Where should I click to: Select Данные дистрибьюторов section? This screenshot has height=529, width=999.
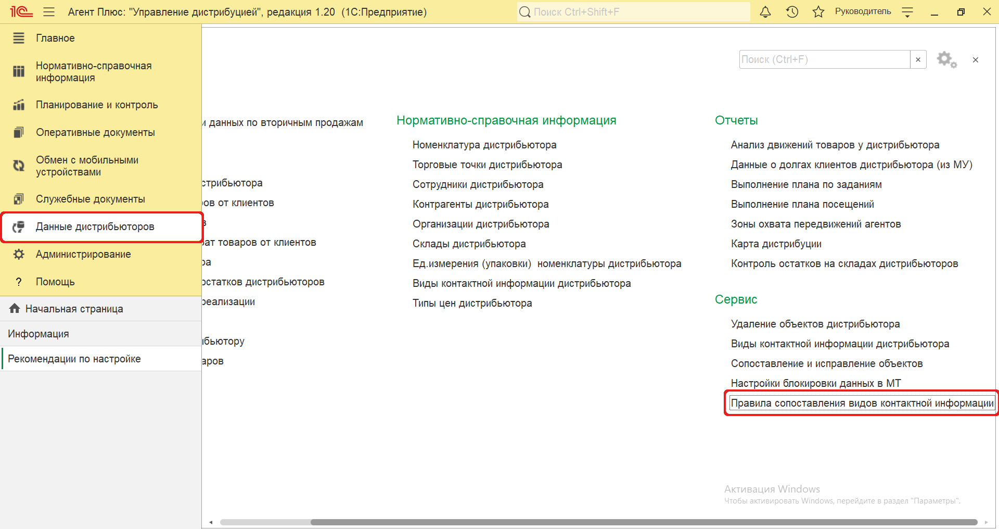(x=101, y=227)
